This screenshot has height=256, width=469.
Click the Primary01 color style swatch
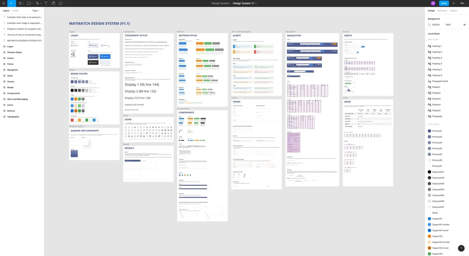[x=429, y=131]
